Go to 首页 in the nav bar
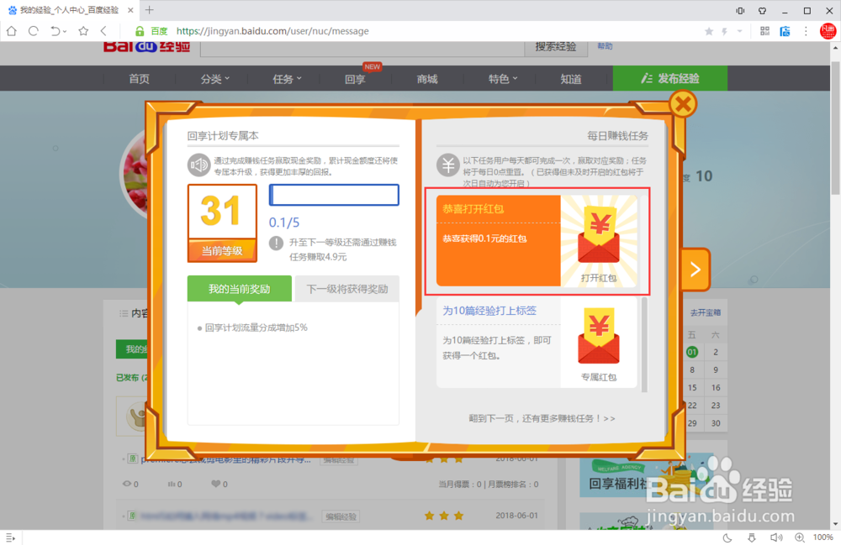Viewport: 841px width, 545px height. (x=139, y=79)
